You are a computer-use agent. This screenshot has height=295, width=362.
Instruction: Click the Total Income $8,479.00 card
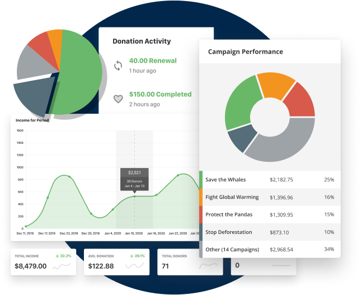click(x=43, y=262)
